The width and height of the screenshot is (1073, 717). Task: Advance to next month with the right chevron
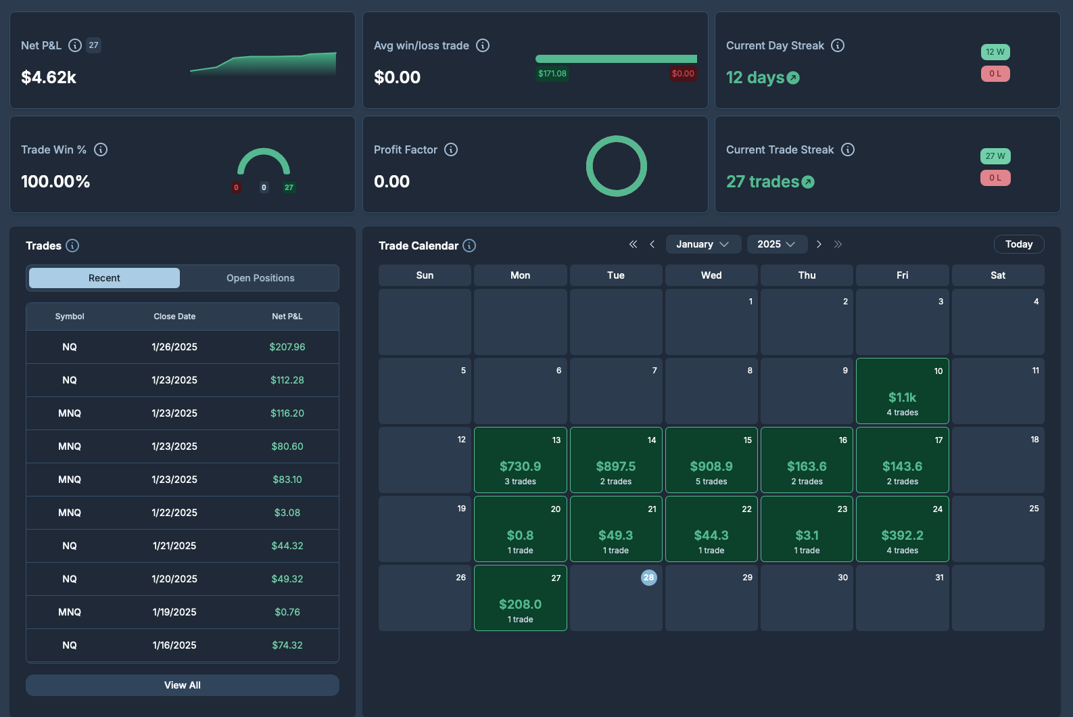tap(819, 244)
